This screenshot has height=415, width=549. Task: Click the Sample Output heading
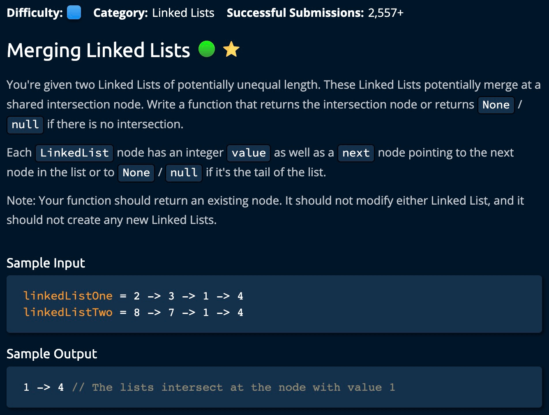point(52,354)
